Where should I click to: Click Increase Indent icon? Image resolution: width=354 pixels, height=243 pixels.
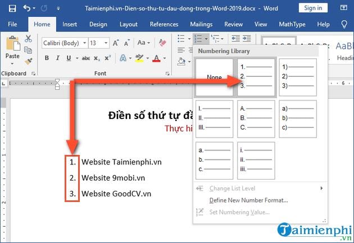tap(247, 39)
